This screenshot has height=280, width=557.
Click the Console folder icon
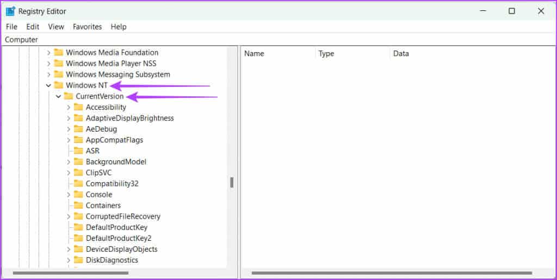pyautogui.click(x=78, y=195)
